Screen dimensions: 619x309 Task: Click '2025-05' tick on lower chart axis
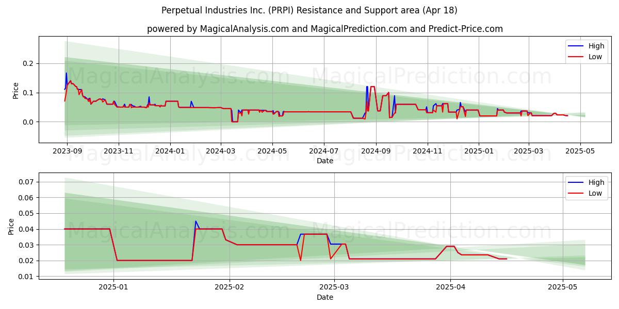tap(563, 287)
